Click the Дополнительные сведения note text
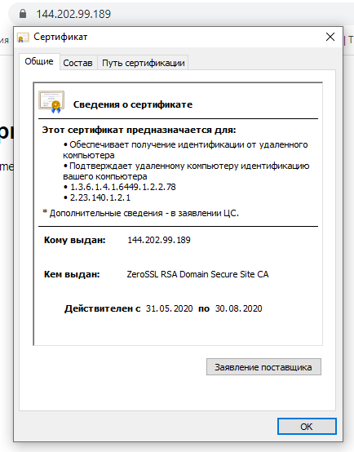The width and height of the screenshot is (354, 452). tap(140, 213)
